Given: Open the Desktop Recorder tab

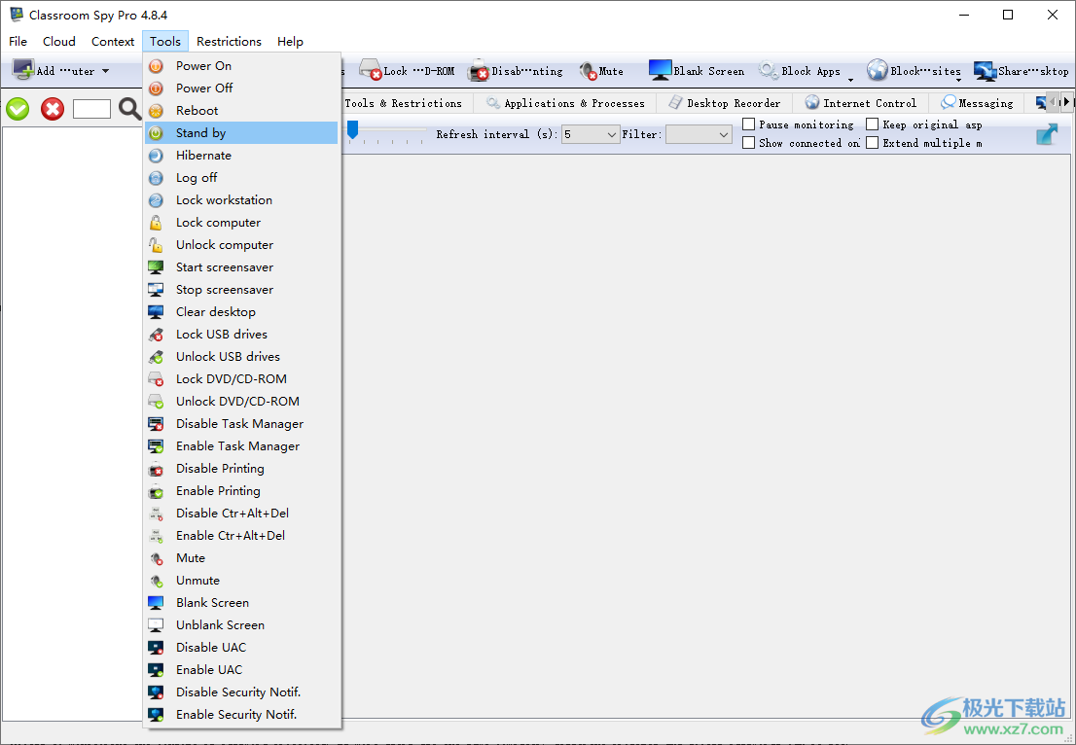Looking at the screenshot, I should coord(725,103).
